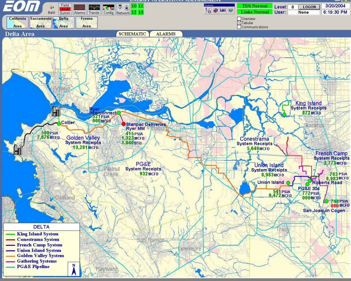Uncheck the Tabular checkbox
351x281 pixels.
[239, 23]
